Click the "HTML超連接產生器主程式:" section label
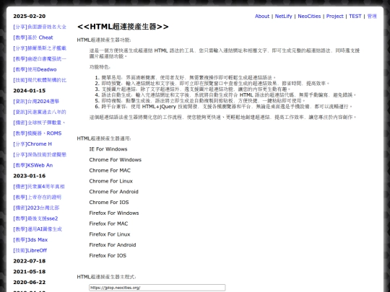Screen dimensions: 390x292 pos(107,277)
